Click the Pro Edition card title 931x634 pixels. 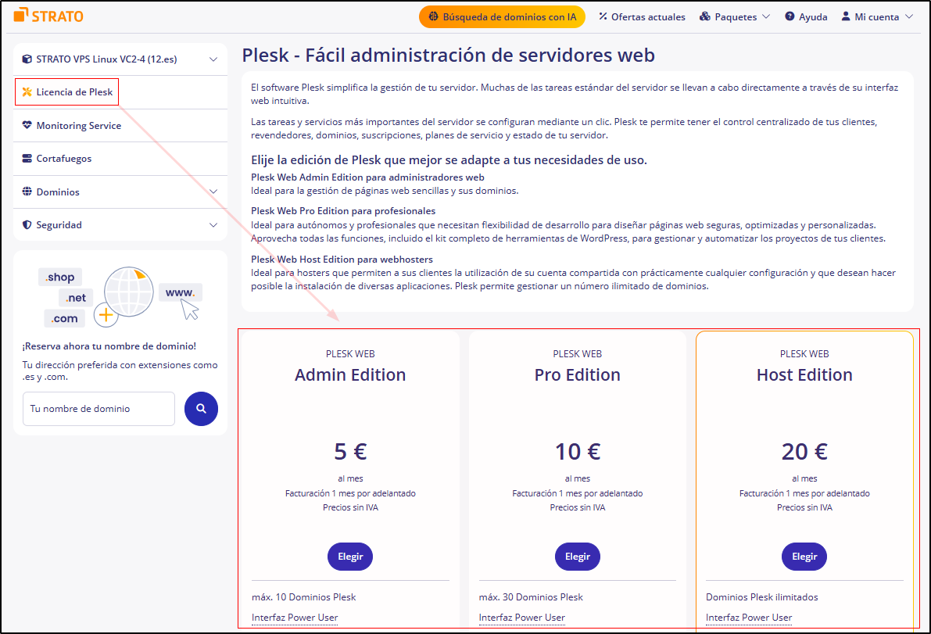click(x=577, y=374)
